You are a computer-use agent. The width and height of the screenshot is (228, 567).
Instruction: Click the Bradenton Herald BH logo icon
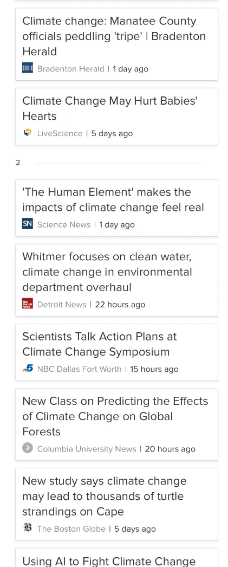[28, 68]
